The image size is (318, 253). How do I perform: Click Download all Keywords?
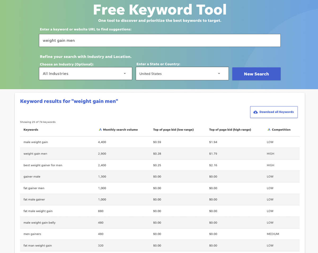(274, 112)
